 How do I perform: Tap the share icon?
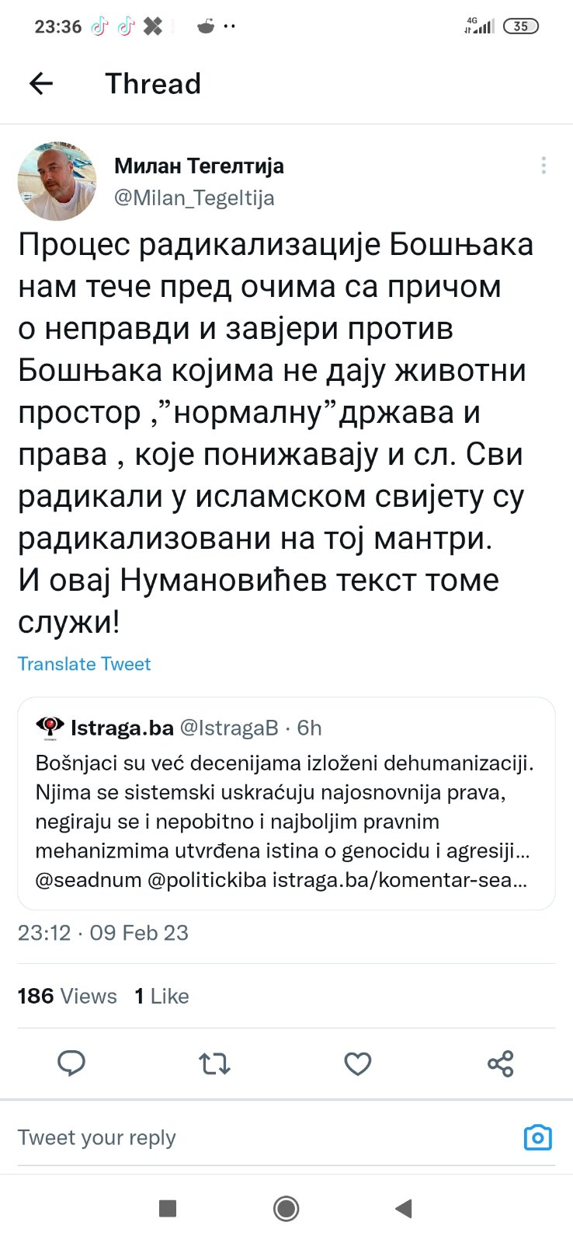500,1063
